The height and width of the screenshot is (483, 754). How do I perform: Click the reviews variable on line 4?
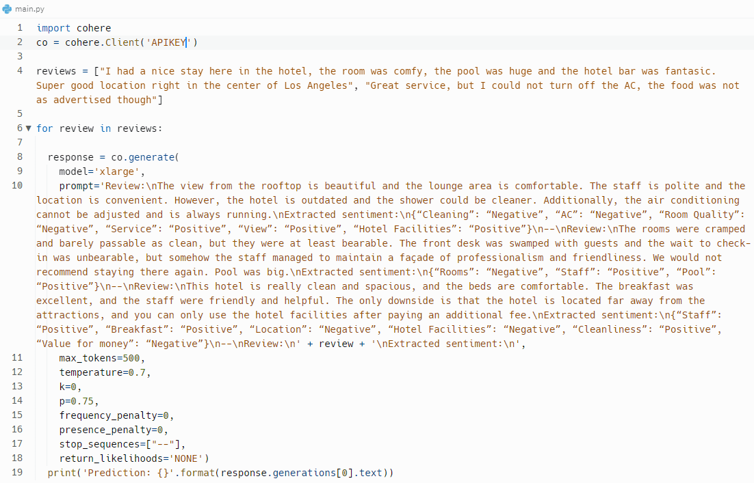(56, 71)
